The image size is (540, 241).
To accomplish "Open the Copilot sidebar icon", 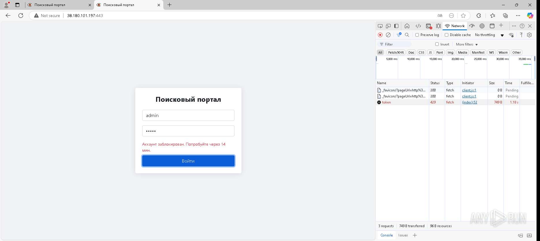I will point(530,16).
